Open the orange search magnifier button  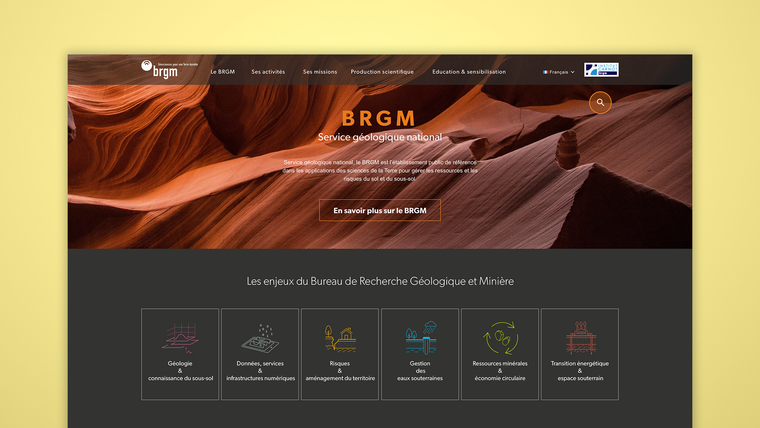(600, 102)
